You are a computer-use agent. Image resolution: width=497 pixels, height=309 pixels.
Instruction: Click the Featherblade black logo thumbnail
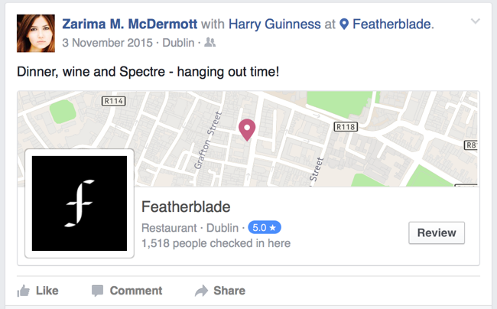80,203
